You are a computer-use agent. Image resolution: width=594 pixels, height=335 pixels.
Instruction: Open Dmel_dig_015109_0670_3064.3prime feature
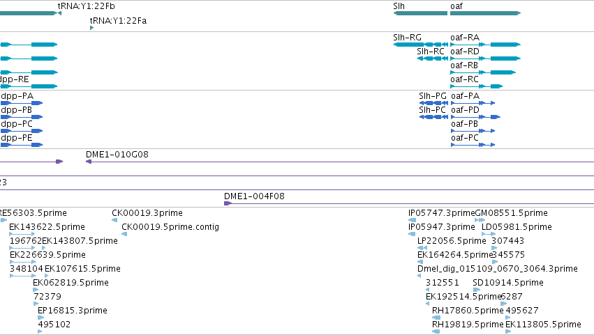click(x=498, y=269)
